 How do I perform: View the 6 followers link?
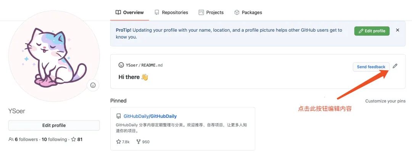(x=26, y=140)
